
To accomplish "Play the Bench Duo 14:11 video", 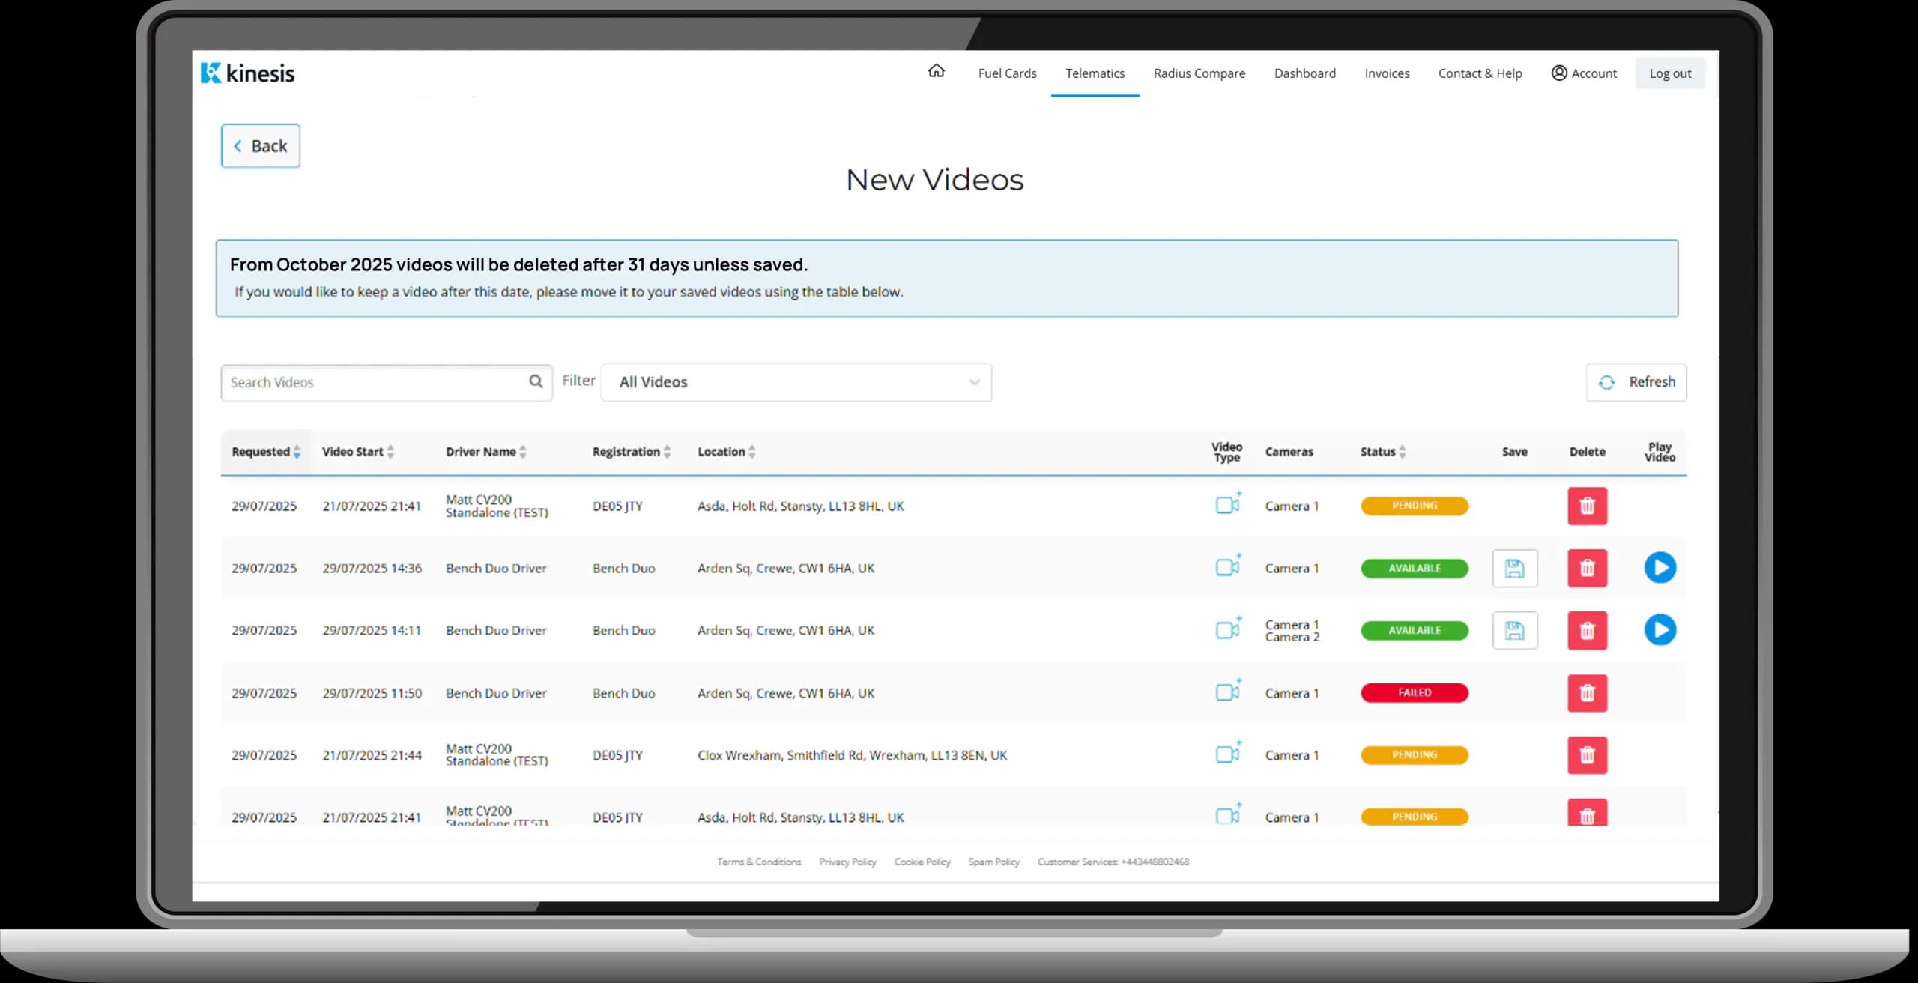I will click(x=1660, y=630).
